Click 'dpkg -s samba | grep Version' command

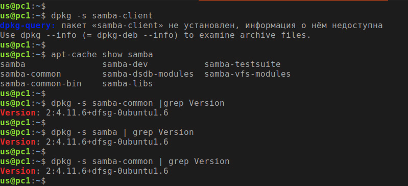coord(122,132)
